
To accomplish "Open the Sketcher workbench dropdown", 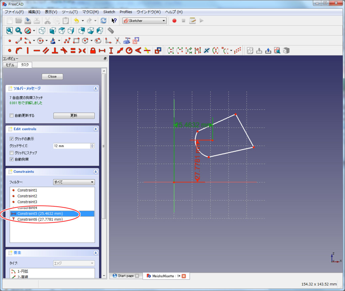I will point(144,21).
